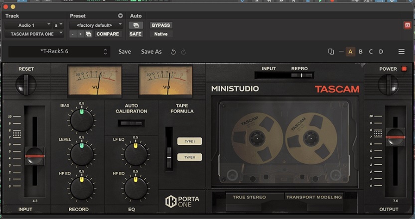Click the output value 7.0 readout
This screenshot has height=219, width=415.
396,201
